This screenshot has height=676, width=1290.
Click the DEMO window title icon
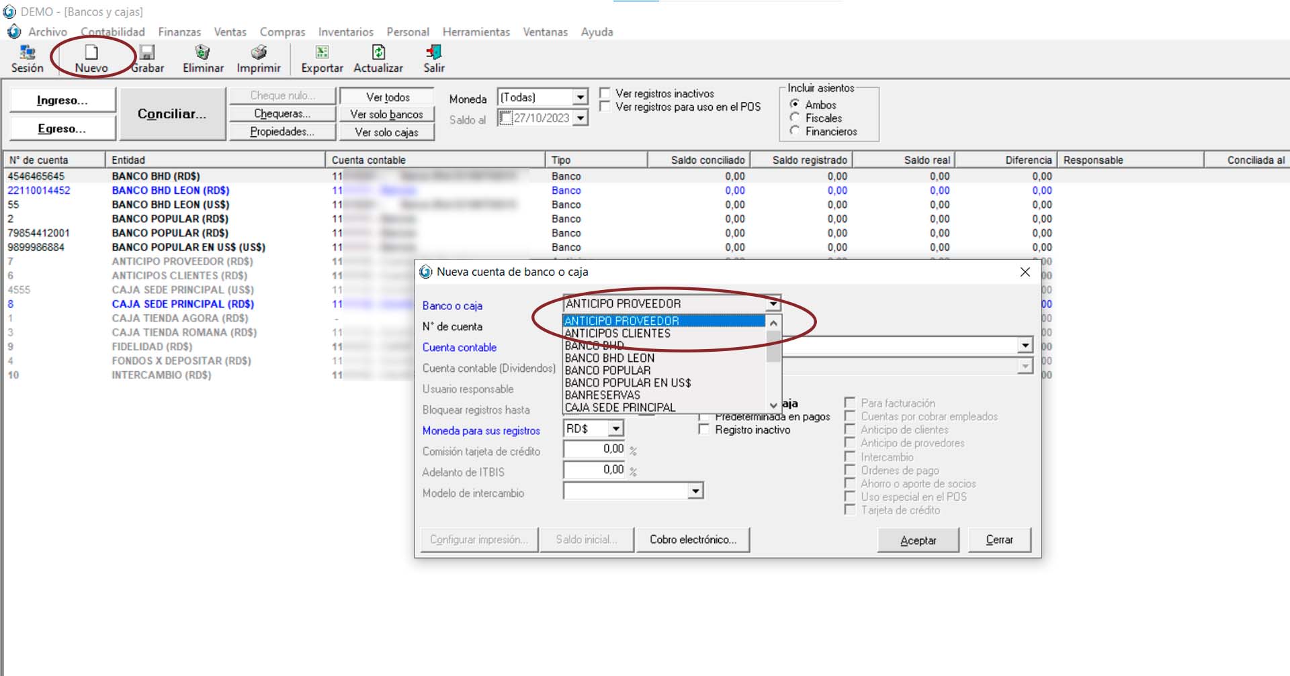point(9,11)
